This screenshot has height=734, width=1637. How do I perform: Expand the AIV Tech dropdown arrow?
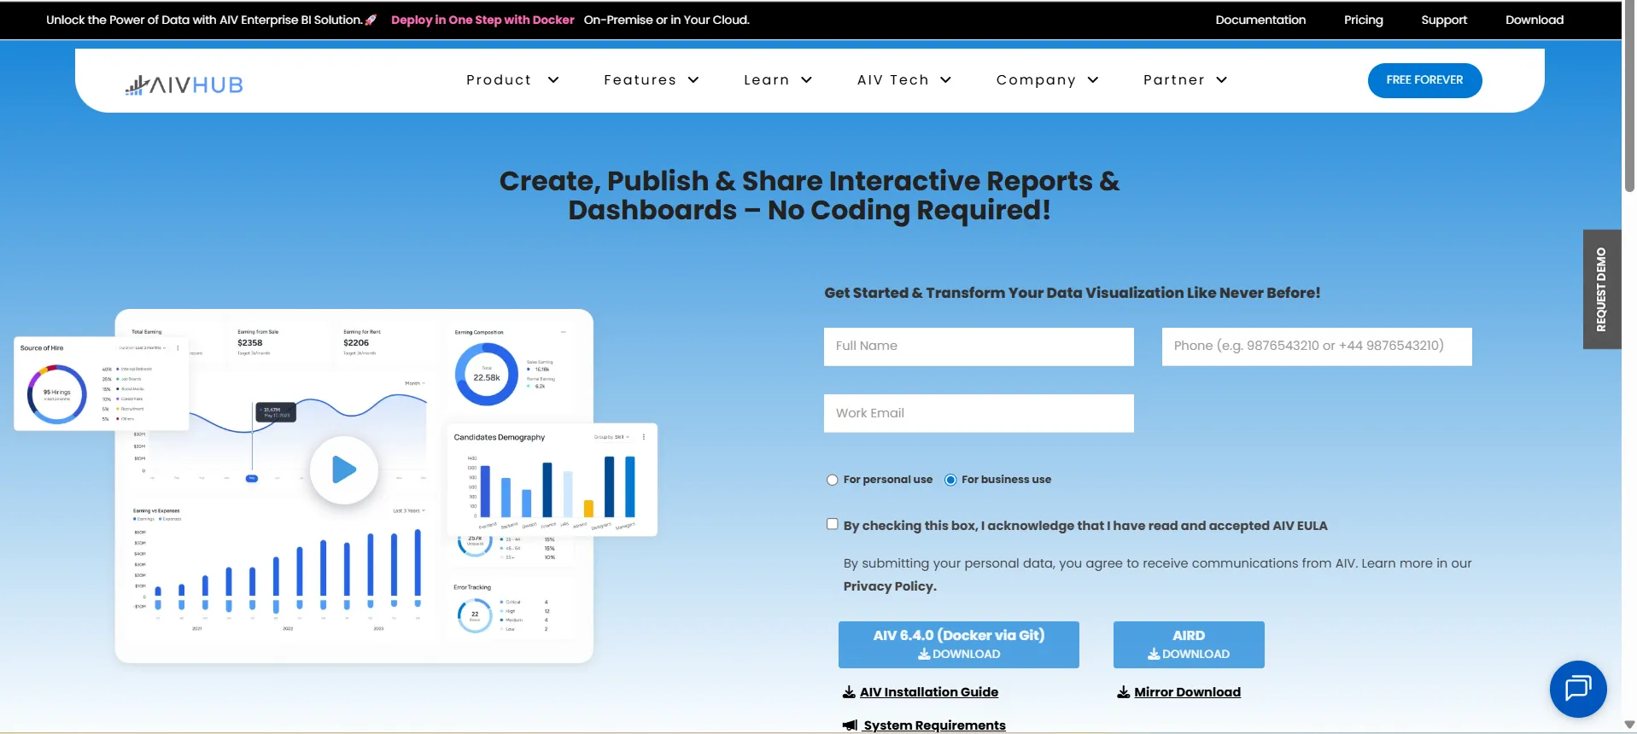[946, 80]
